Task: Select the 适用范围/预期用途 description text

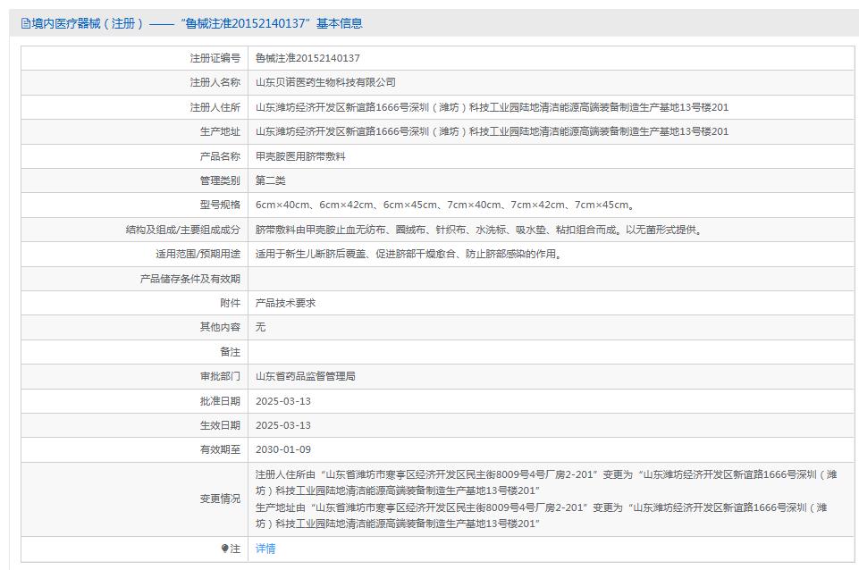Action: pos(407,254)
